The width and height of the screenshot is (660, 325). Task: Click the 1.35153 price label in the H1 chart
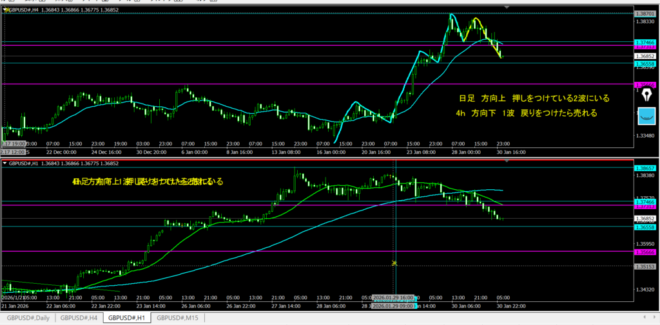(x=645, y=266)
